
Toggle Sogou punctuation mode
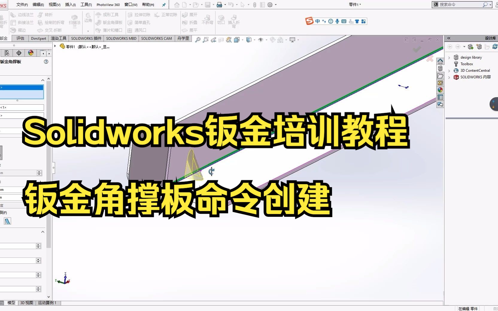pos(324,21)
